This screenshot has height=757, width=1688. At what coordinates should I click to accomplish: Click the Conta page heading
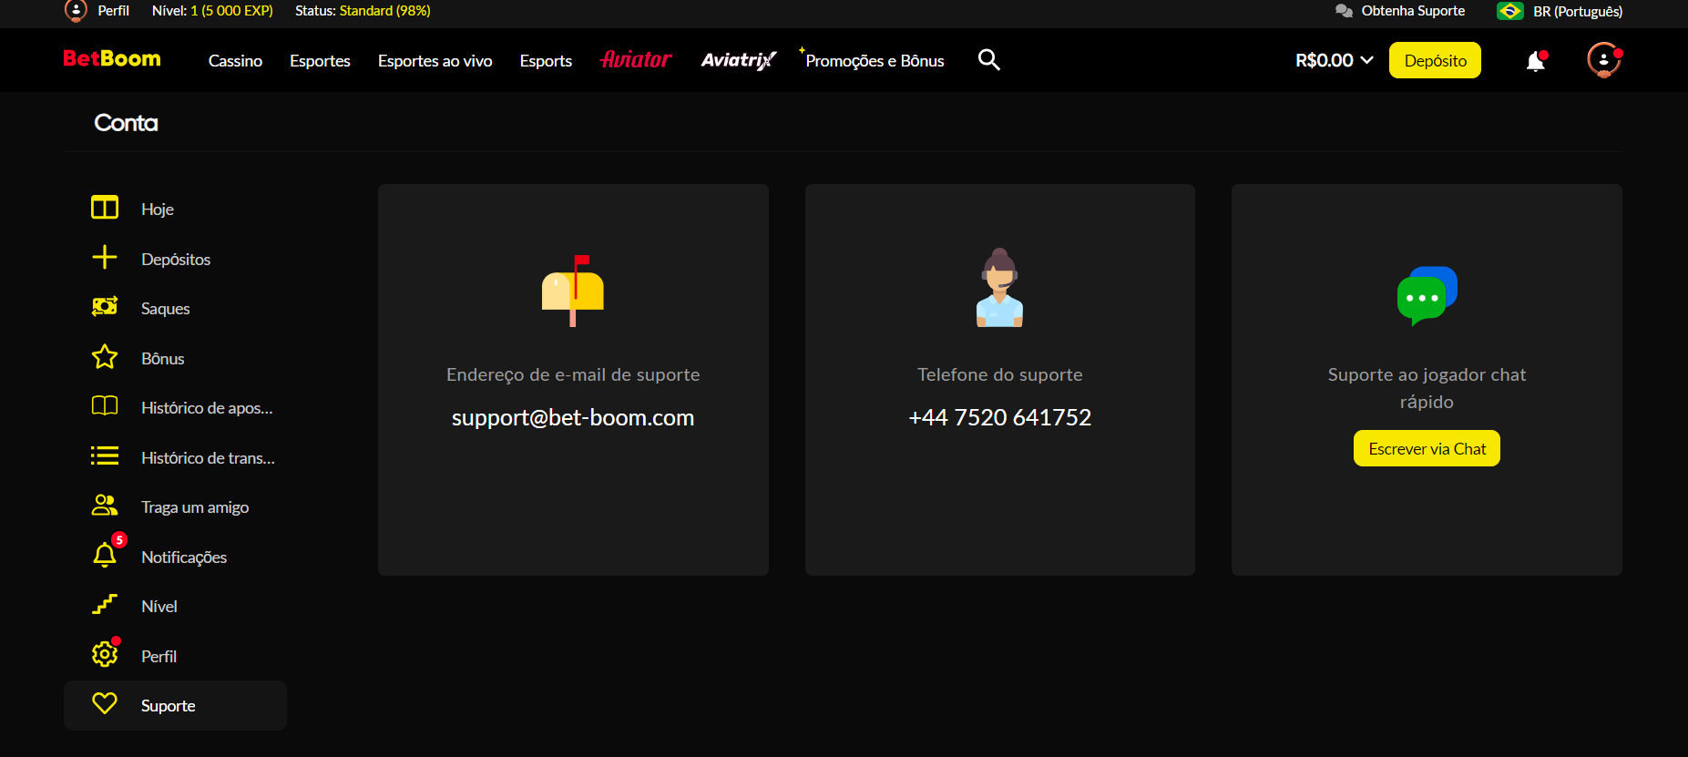coord(126,123)
